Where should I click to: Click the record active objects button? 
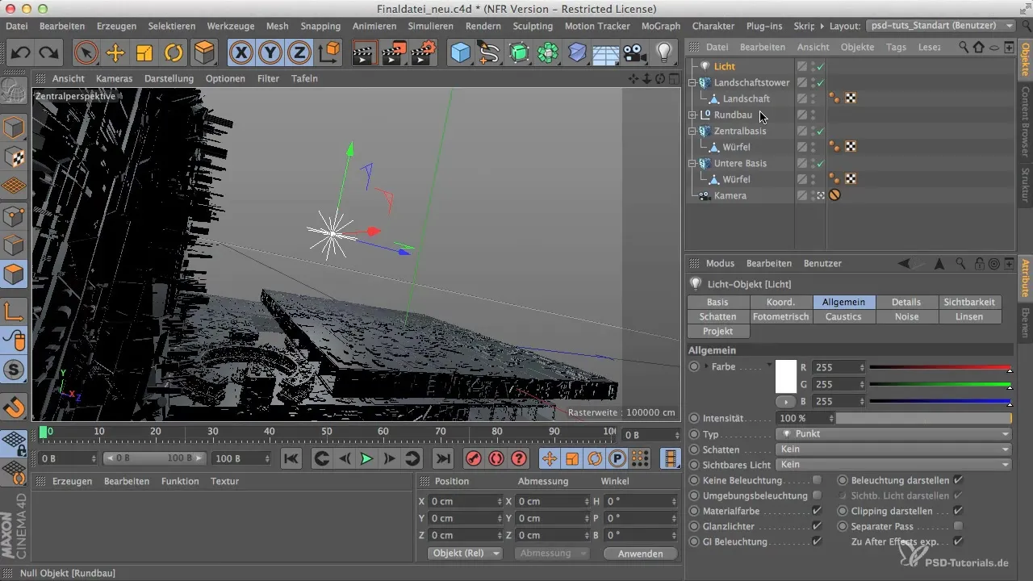point(473,458)
